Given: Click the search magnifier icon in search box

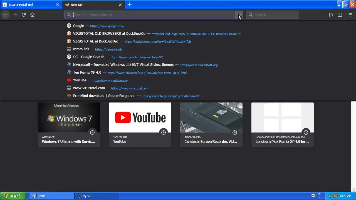Looking at the screenshot, I should pyautogui.click(x=251, y=15).
